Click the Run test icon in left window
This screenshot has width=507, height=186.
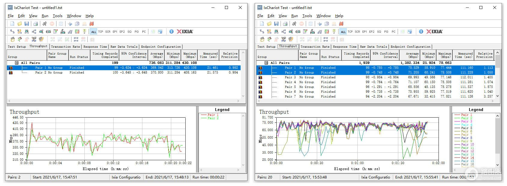(44, 24)
